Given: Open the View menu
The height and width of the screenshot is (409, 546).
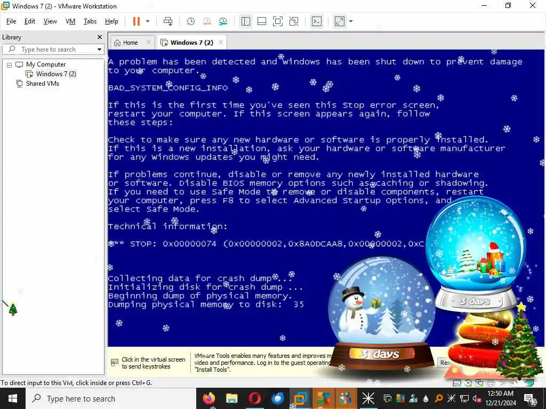Looking at the screenshot, I should [50, 21].
